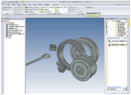Viewport: 131px width, 95px height.
Task: Open the 显示 ribbon tab
Action: click(x=35, y=5)
